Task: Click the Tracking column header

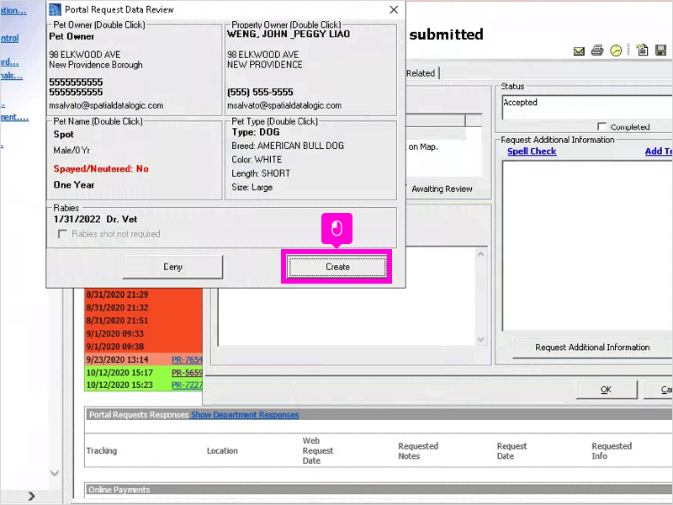Action: (101, 450)
